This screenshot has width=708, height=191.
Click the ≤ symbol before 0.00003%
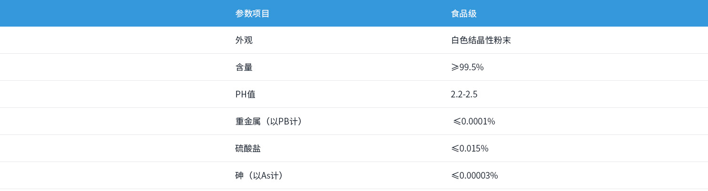point(455,176)
